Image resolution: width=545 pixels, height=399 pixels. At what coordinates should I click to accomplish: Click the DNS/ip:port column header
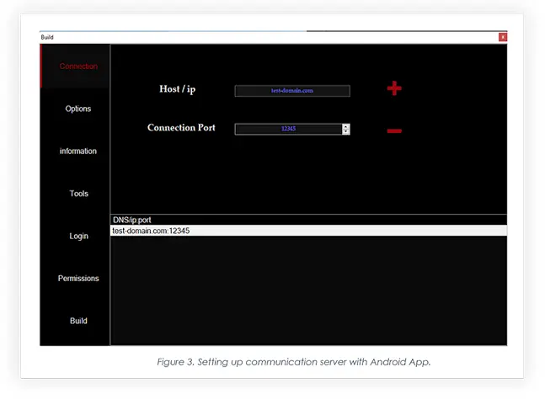pos(308,220)
